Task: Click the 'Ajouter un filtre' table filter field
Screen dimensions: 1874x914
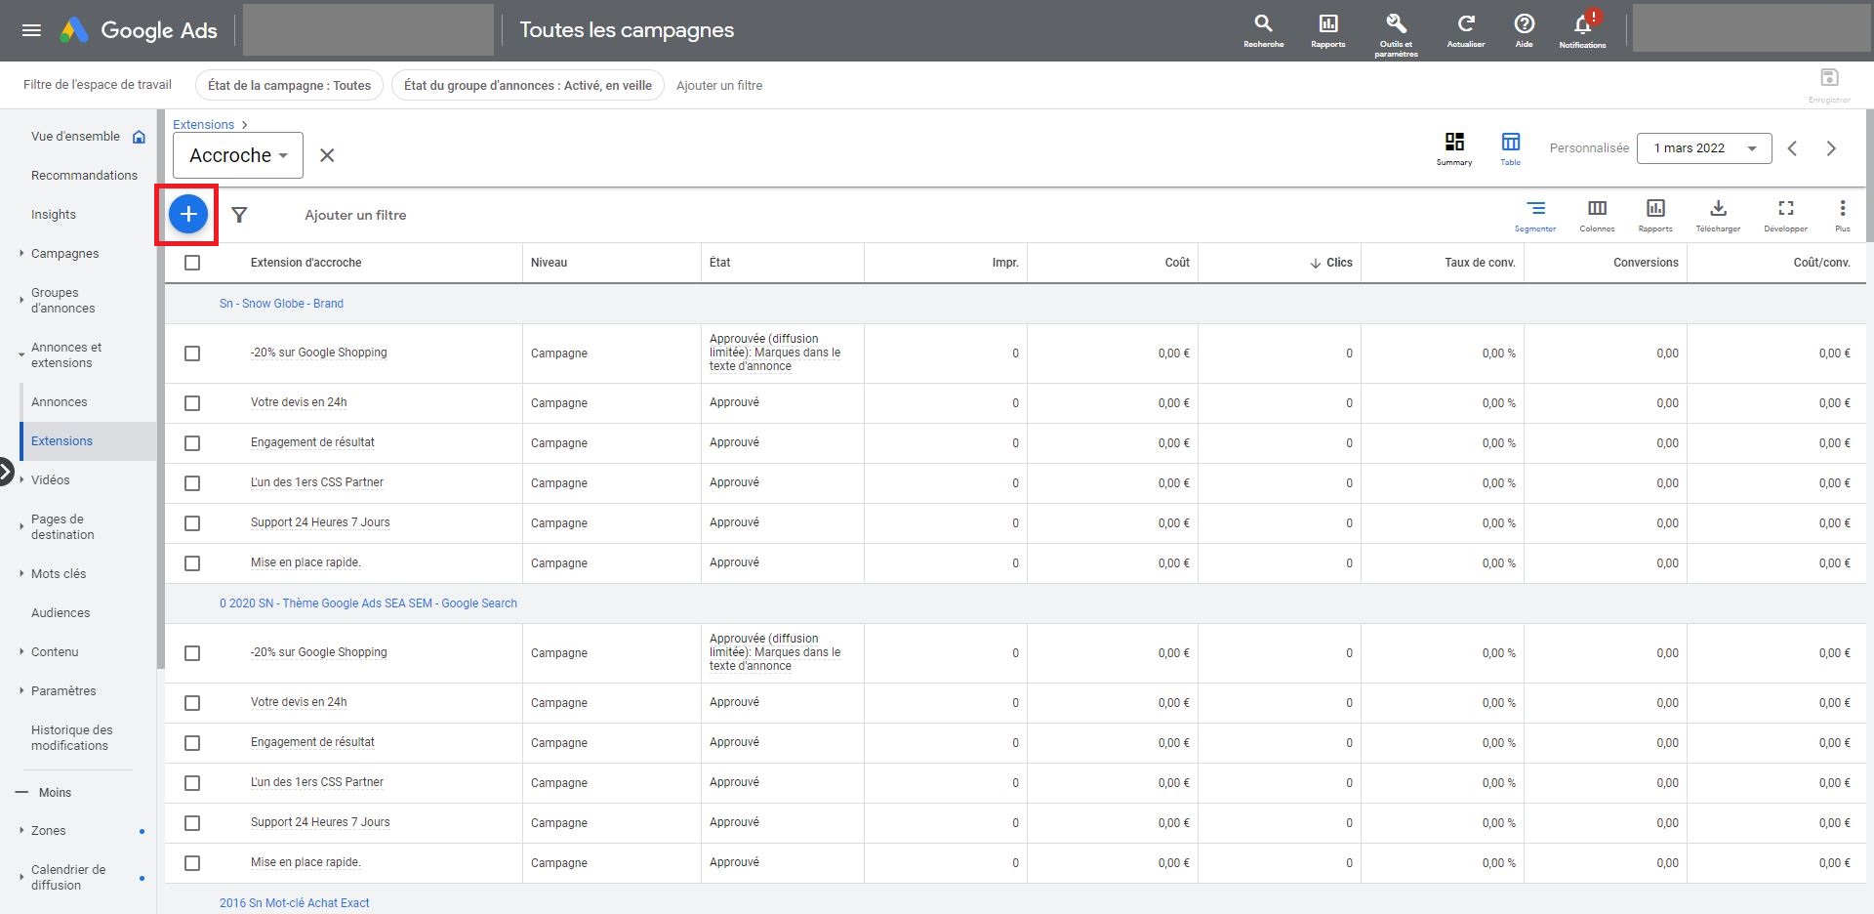Action: coord(355,215)
